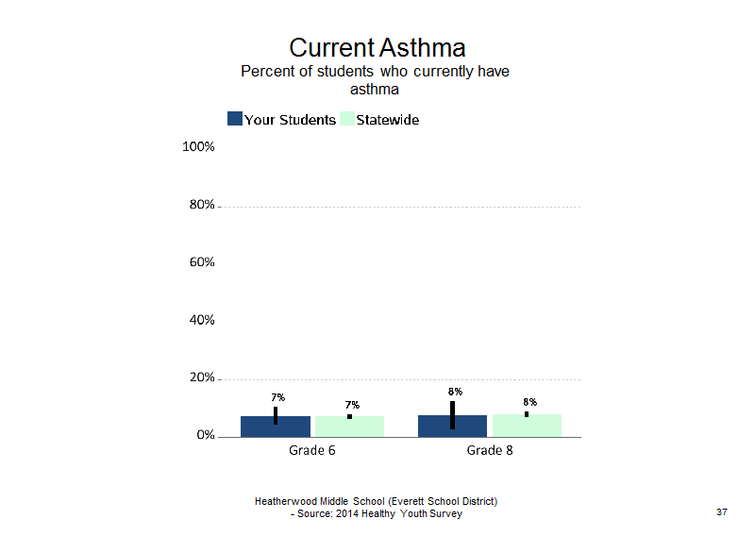The width and height of the screenshot is (755, 536).
Task: Click the 7% label above Grade 6 dark blue bar
Action: point(277,397)
